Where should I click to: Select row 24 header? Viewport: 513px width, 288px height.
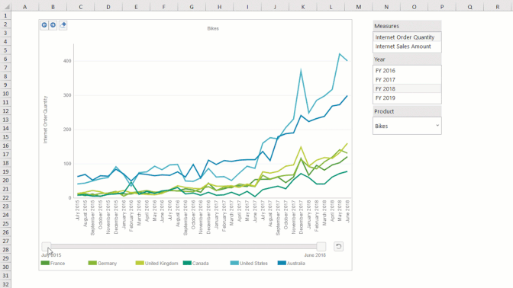pyautogui.click(x=5, y=215)
